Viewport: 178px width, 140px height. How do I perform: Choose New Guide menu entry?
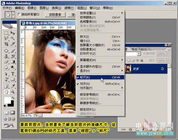[x=100, y=103]
